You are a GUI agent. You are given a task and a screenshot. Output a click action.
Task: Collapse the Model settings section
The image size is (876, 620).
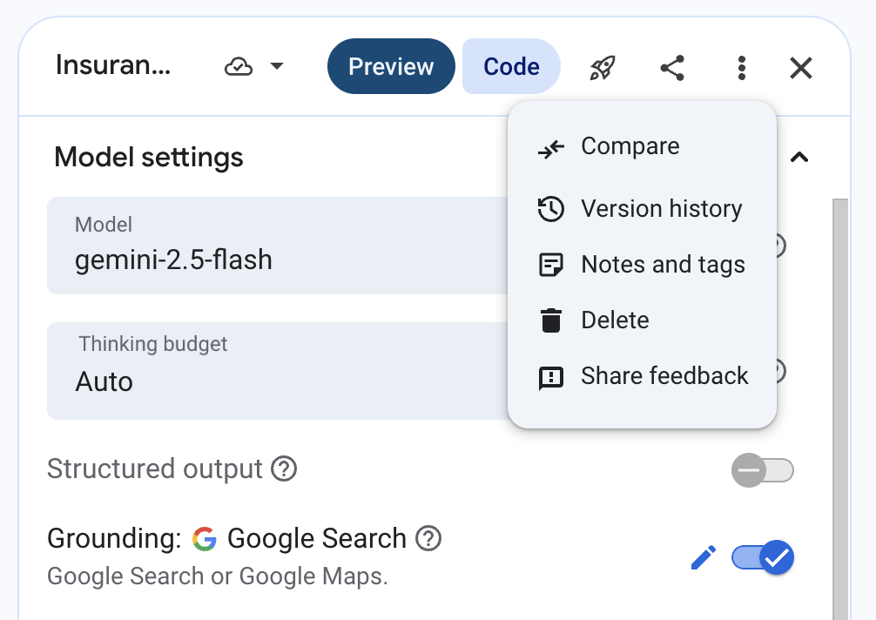click(799, 158)
